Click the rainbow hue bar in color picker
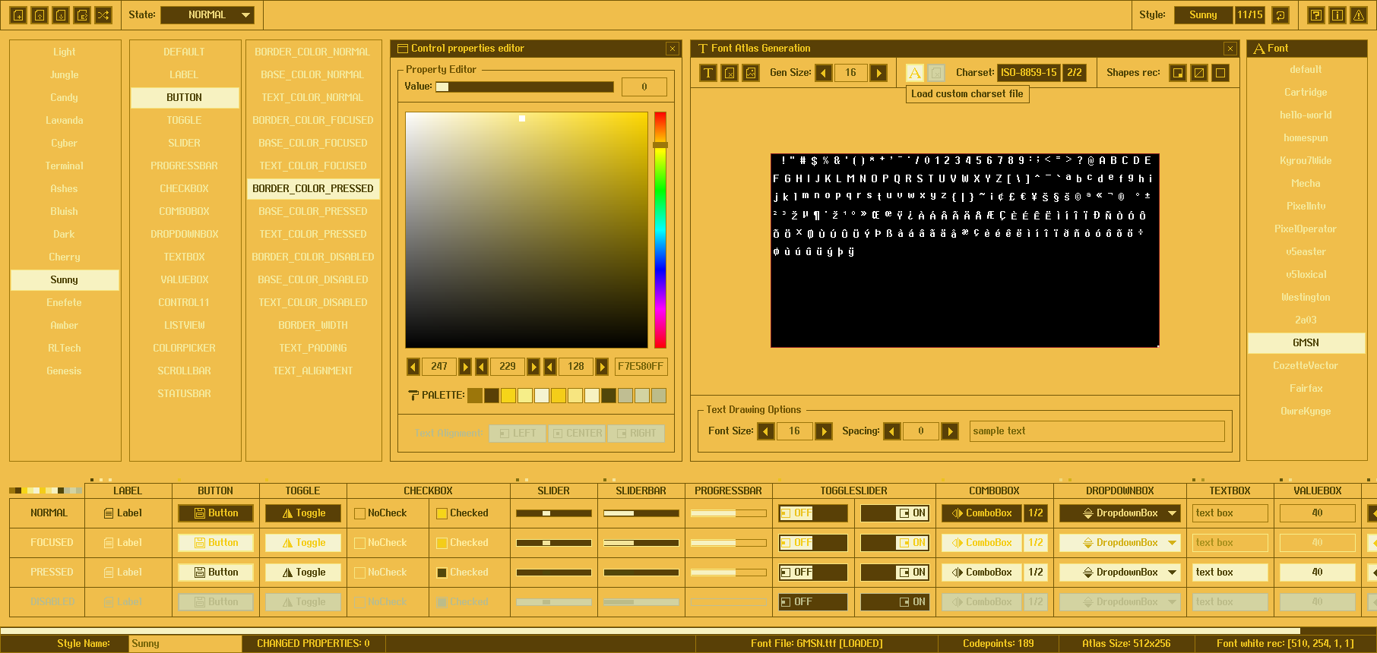The image size is (1377, 653). click(x=660, y=229)
